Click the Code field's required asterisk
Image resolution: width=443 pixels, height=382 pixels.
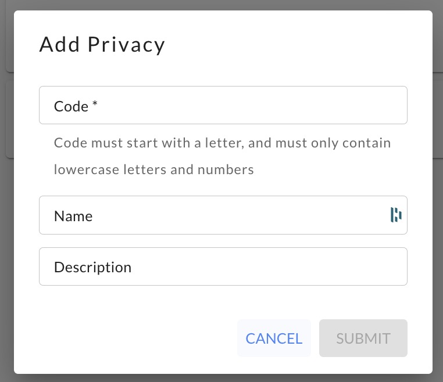(95, 103)
